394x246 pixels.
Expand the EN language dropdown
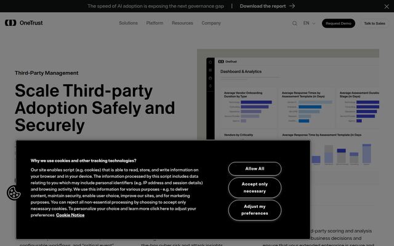309,23
